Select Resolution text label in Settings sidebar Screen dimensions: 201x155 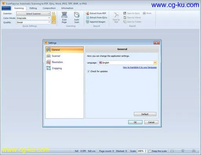pyautogui.click(x=57, y=62)
